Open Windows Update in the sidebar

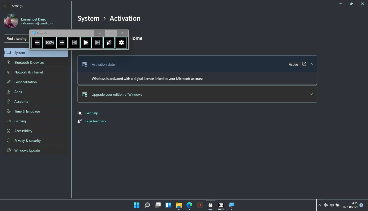tap(36, 151)
